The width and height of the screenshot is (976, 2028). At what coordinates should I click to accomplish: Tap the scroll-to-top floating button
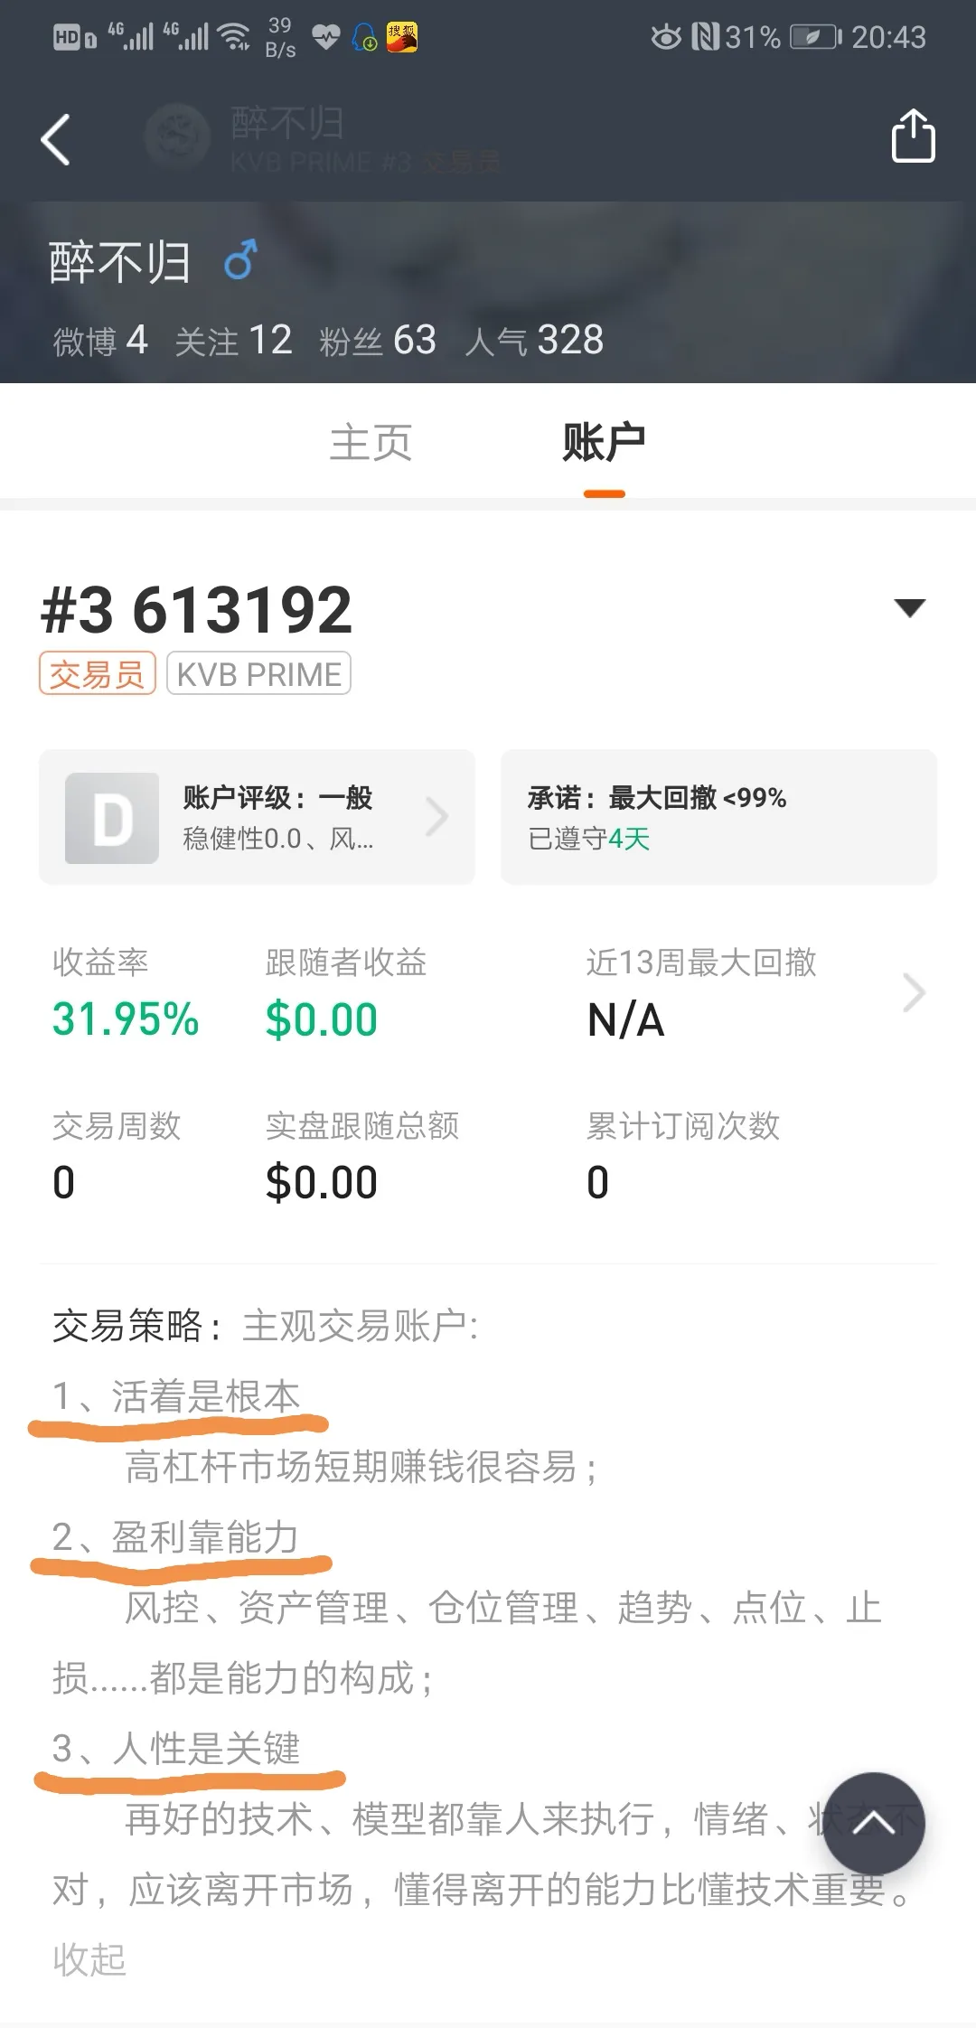click(873, 1822)
